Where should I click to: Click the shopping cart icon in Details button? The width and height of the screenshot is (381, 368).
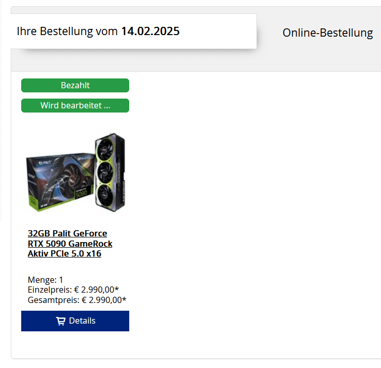point(61,321)
